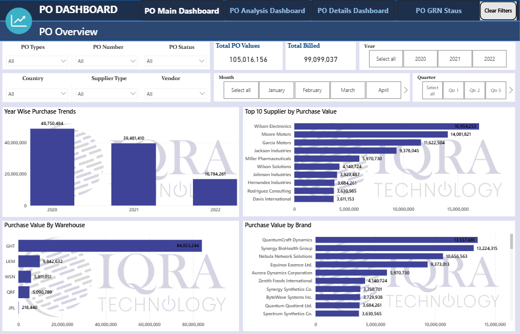The height and width of the screenshot is (334, 520).
Task: Filter by year 2020 in slicer
Action: [x=420, y=59]
